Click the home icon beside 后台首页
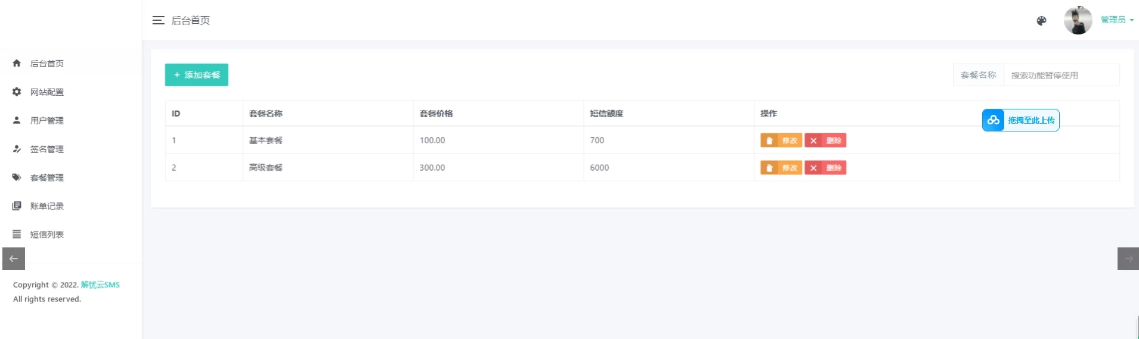This screenshot has height=339, width=1139. (x=17, y=63)
